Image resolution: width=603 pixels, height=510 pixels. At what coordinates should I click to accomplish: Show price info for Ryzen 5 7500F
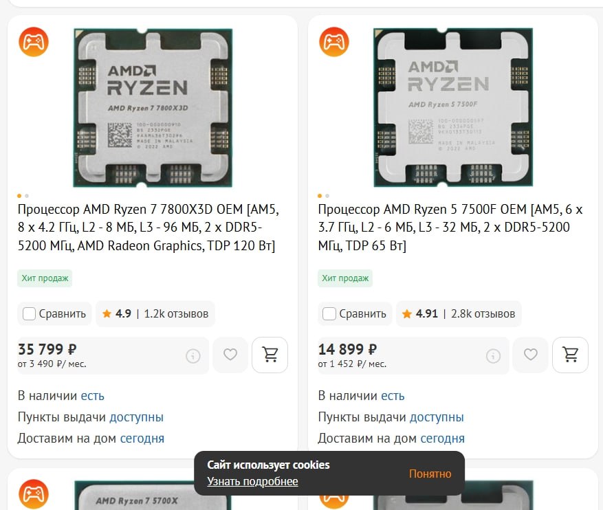[x=493, y=355]
